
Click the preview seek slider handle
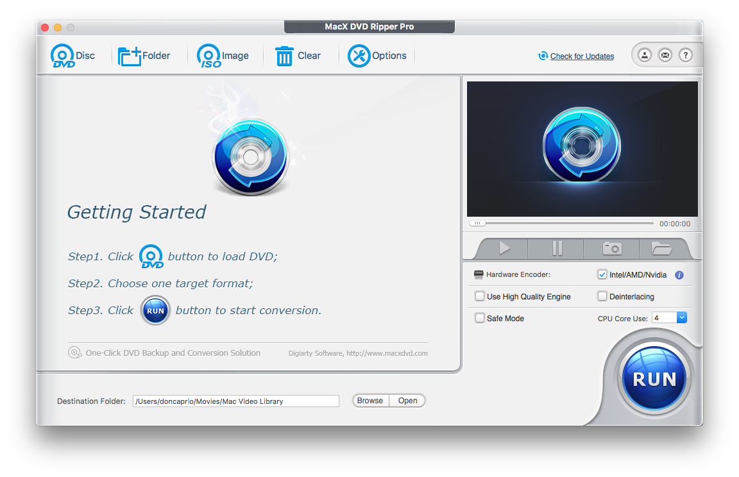(477, 223)
